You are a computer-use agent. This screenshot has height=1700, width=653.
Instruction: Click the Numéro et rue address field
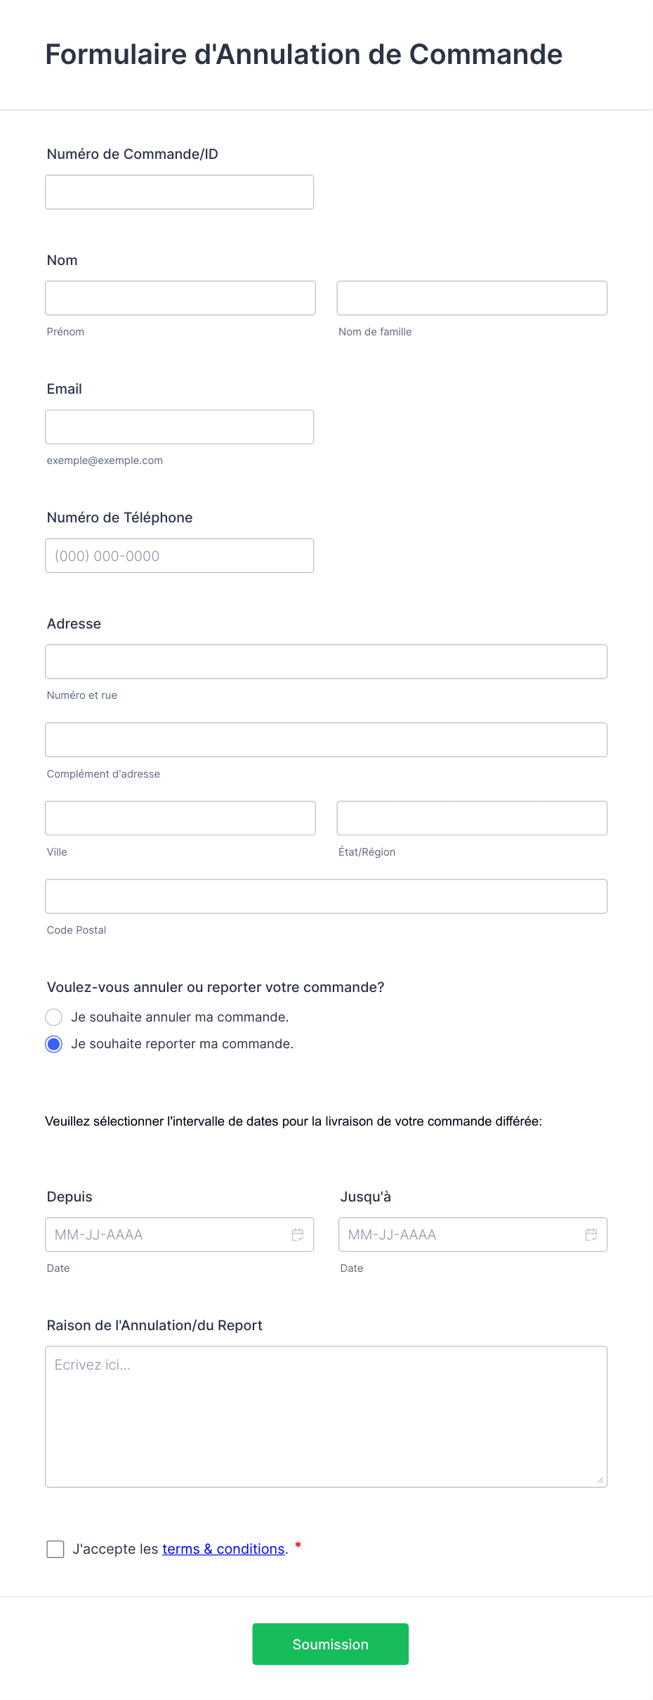tap(325, 661)
